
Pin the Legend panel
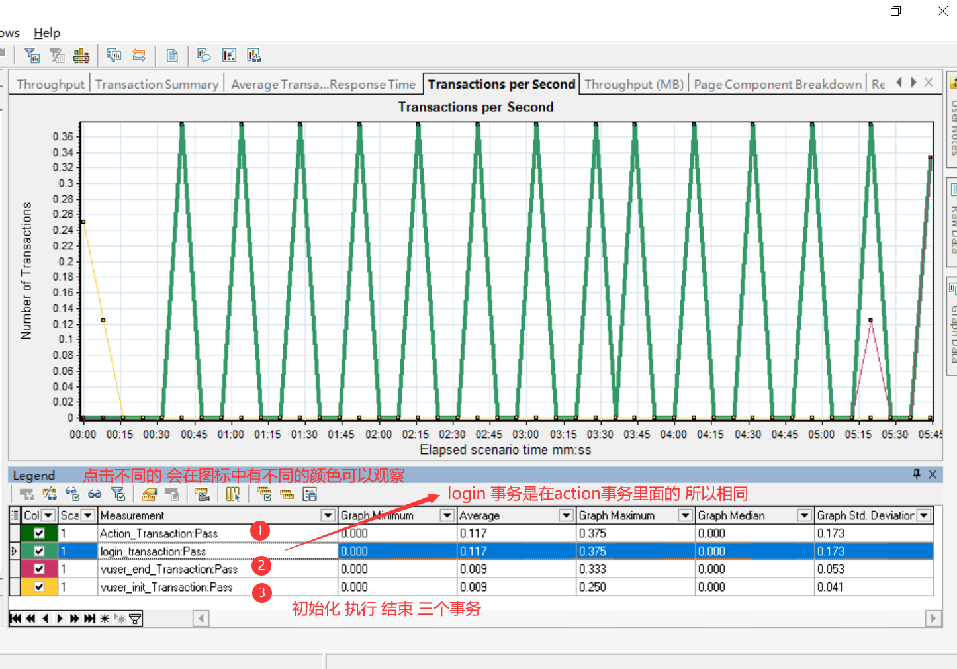coord(917,474)
